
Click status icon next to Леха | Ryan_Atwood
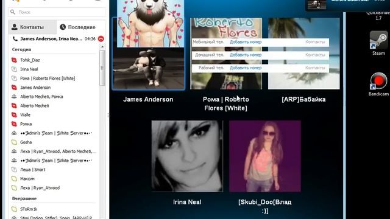14,188
